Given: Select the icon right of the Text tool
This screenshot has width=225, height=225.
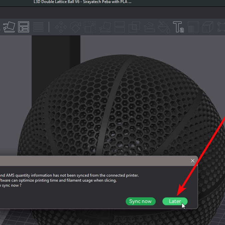Looking at the screenshot, I should [x=193, y=27].
